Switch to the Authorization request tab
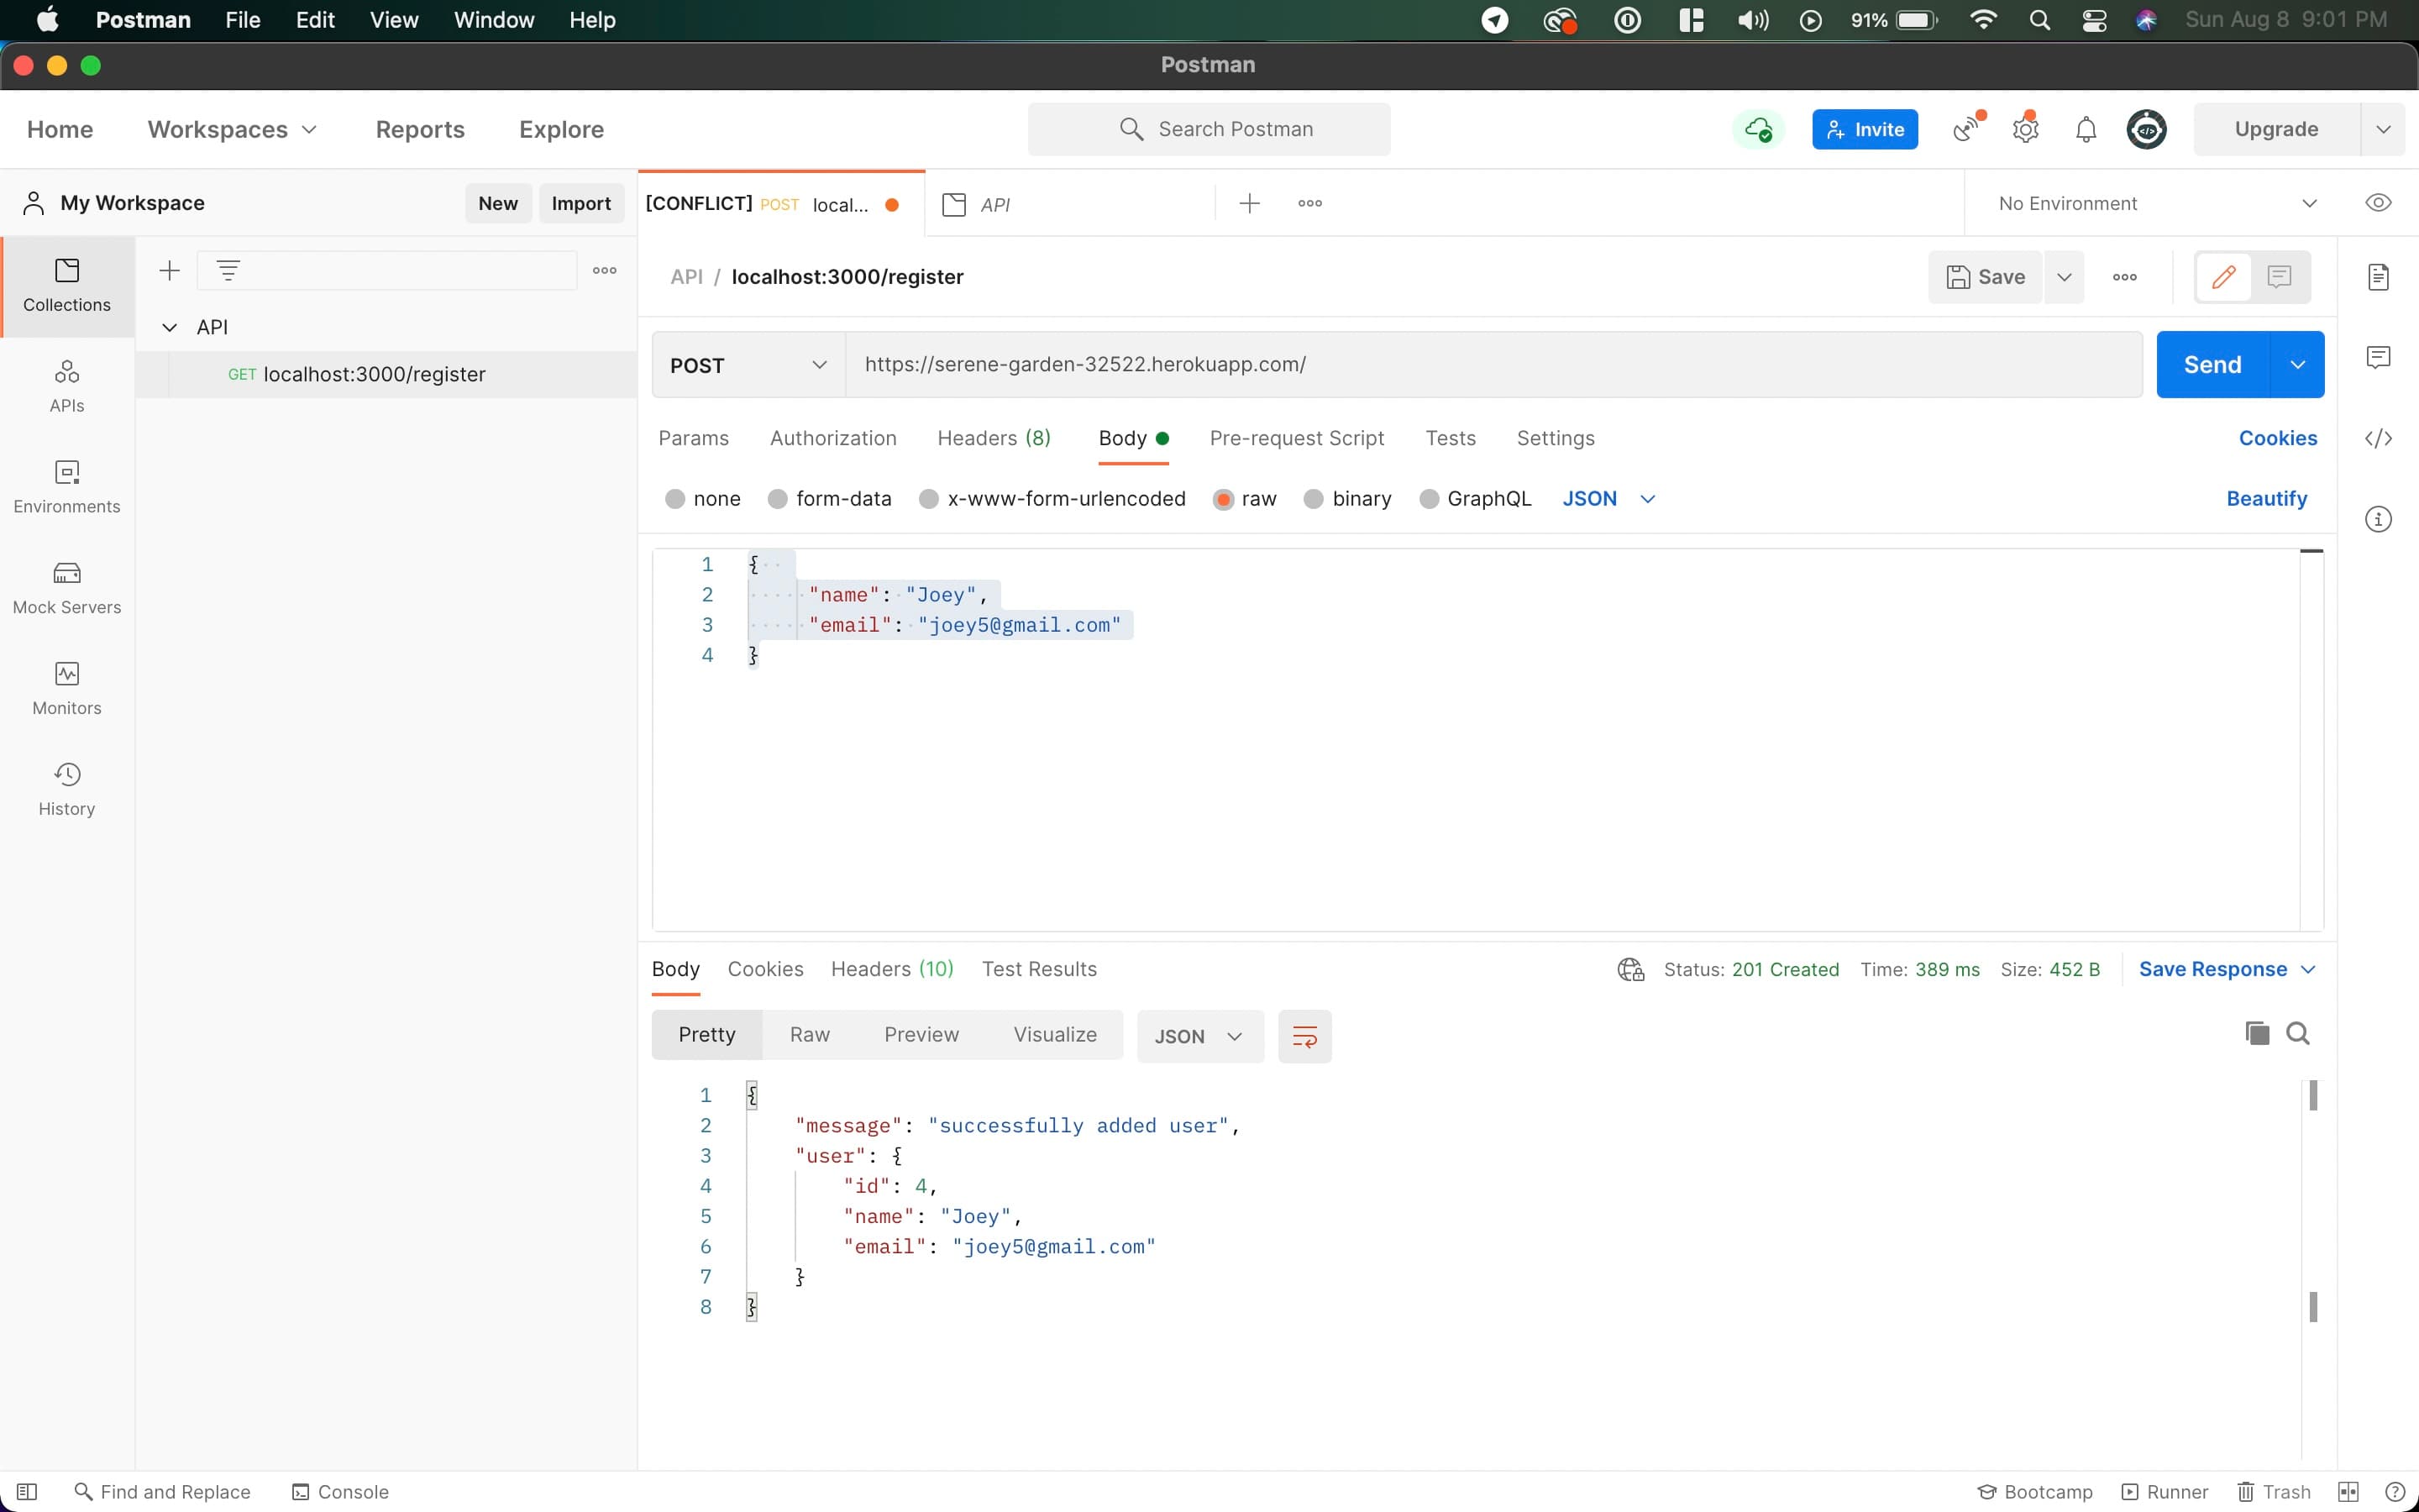 (x=832, y=438)
